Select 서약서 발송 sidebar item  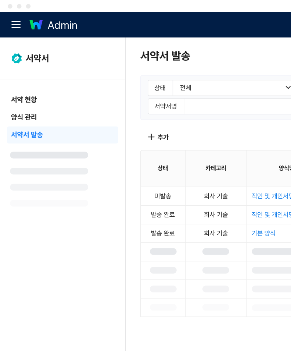click(27, 135)
